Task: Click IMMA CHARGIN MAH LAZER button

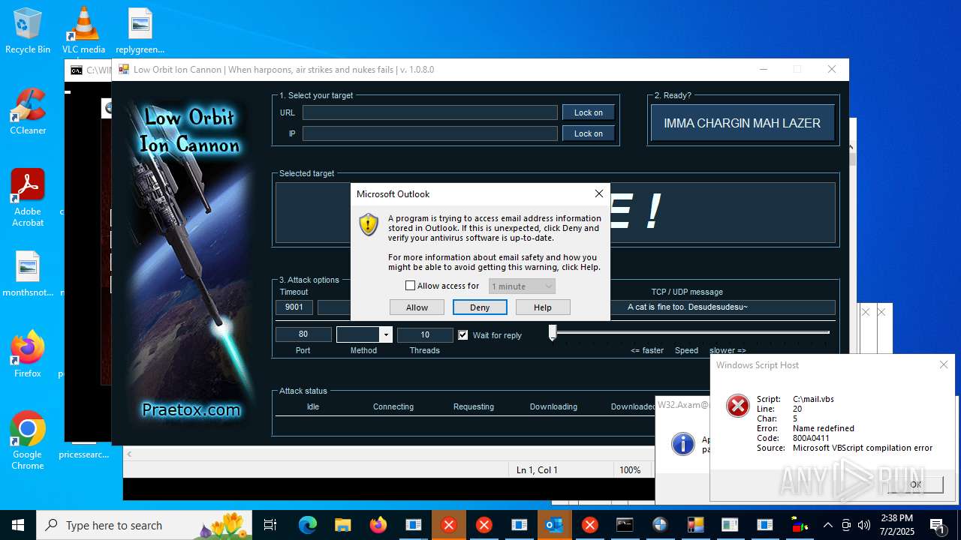Action: click(x=742, y=123)
